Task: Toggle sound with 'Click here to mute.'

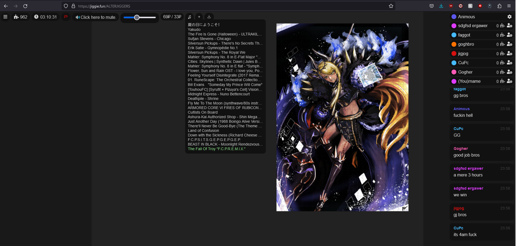Action: coord(96,17)
